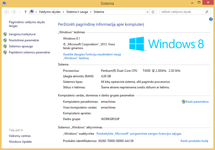Image resolution: width=215 pixels, height=150 pixels.
Task: Maximize the Sistema window
Action: pyautogui.click(x=199, y=3)
